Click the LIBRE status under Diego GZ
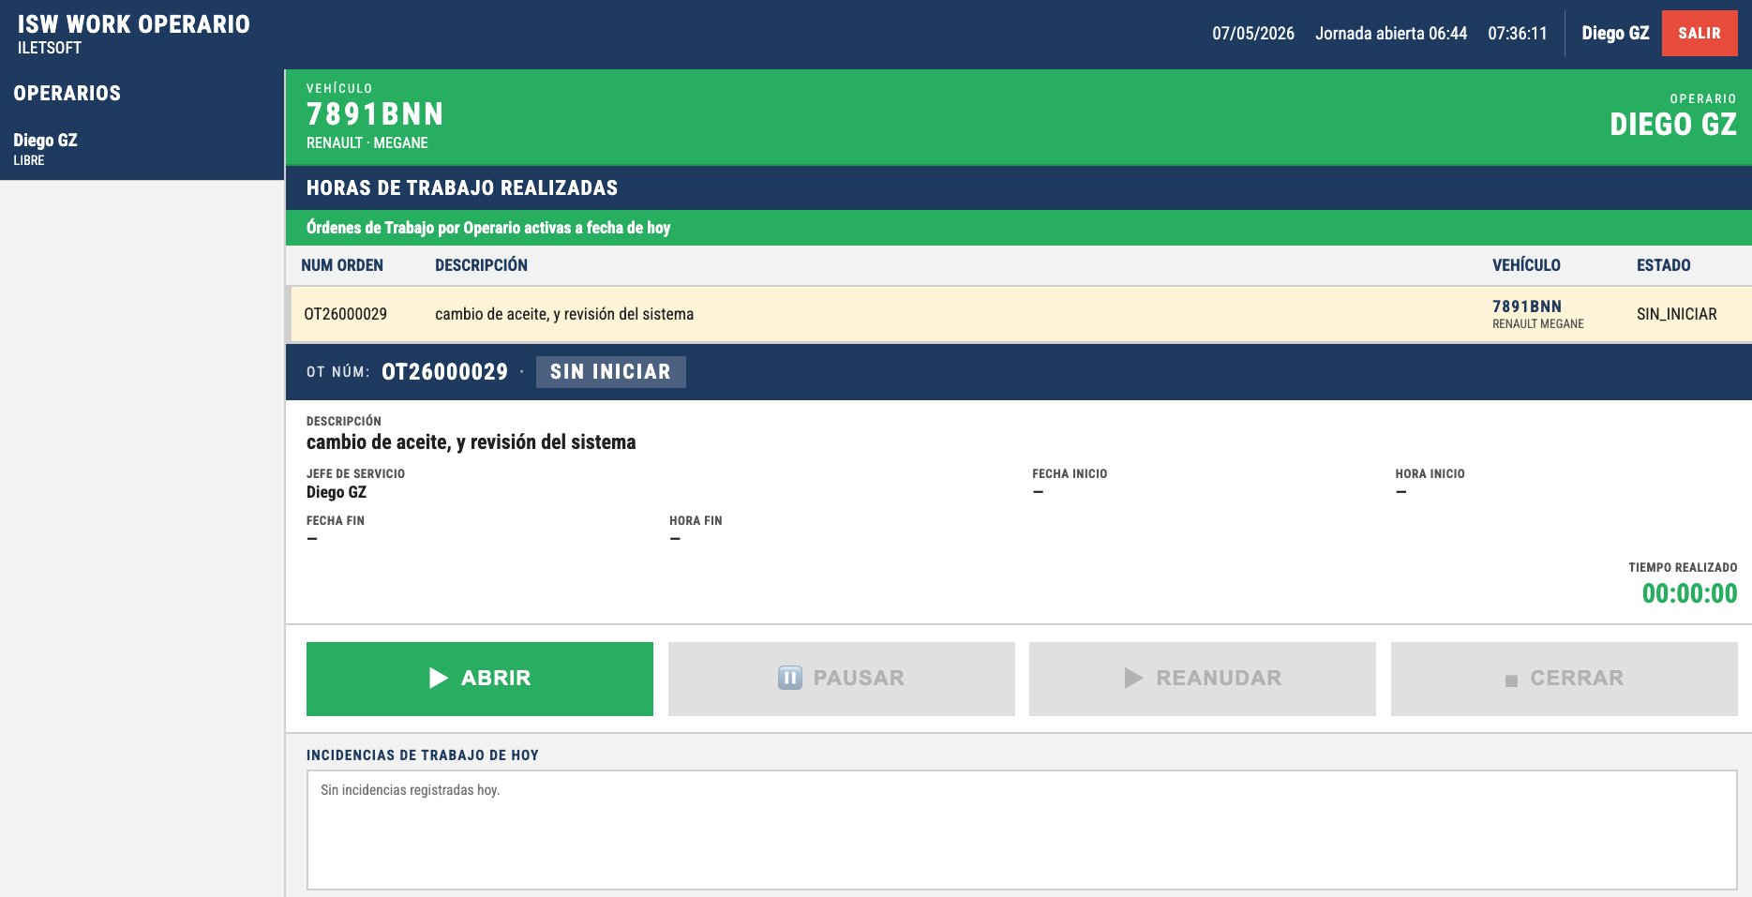 [x=29, y=160]
